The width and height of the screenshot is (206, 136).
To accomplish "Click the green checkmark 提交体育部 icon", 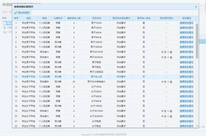I will point(16,13).
